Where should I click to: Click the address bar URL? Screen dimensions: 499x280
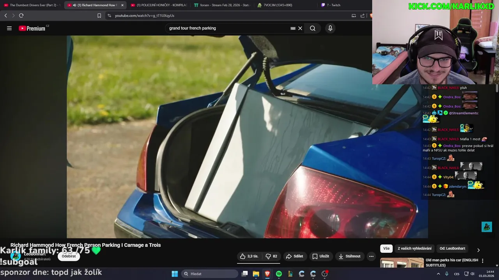click(x=145, y=16)
